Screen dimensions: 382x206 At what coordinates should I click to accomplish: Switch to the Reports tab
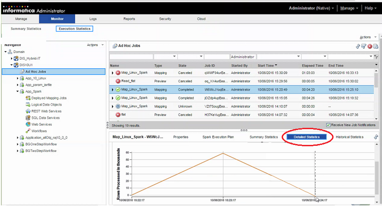point(129,19)
